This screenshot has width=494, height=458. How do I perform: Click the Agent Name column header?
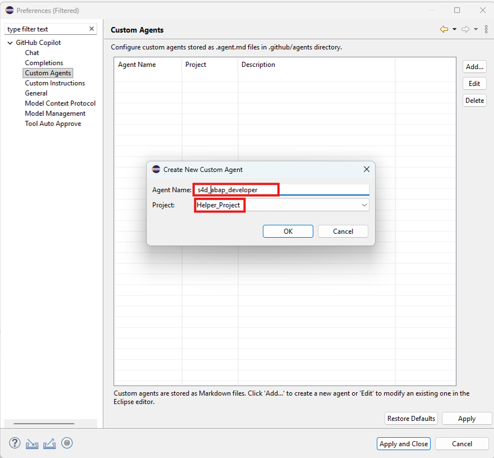[x=148, y=65]
